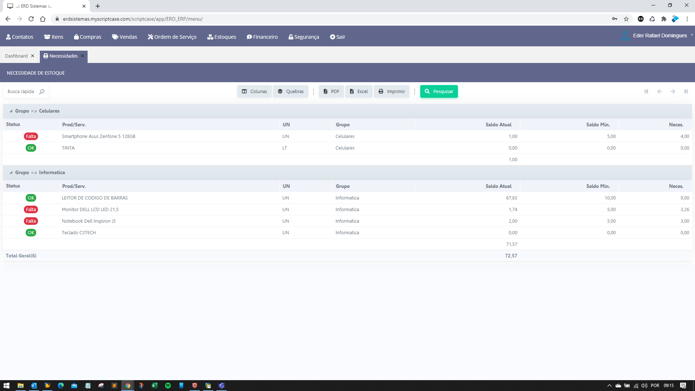
Task: Open the Chrome extensions puzzle icon
Action: click(664, 19)
